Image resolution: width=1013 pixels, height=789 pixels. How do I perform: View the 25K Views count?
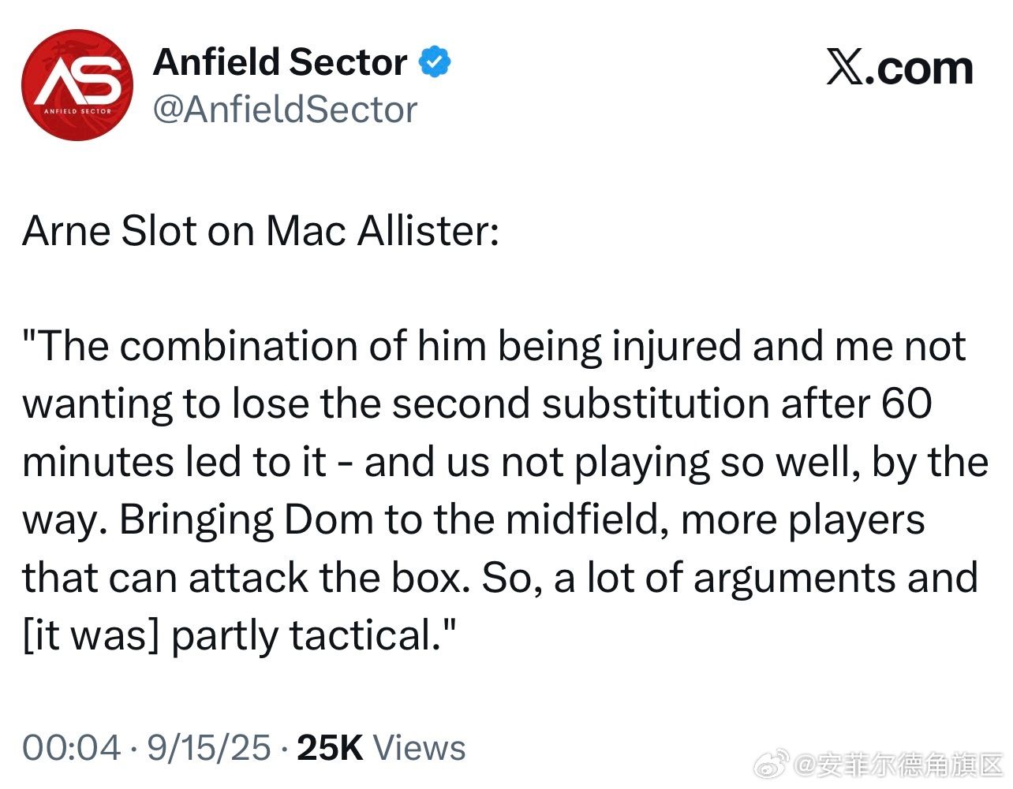tap(381, 748)
